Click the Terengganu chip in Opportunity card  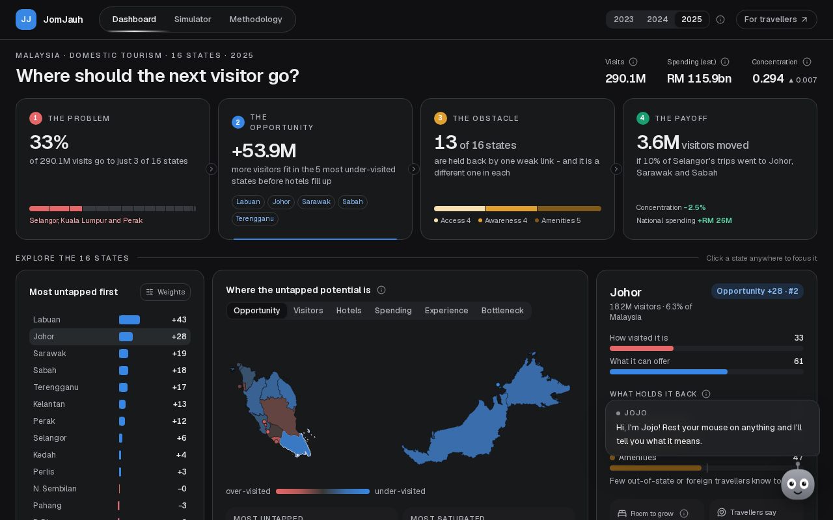pos(255,219)
